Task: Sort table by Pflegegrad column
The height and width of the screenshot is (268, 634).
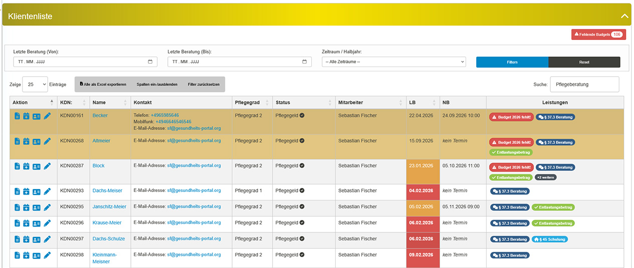Action: click(x=252, y=102)
